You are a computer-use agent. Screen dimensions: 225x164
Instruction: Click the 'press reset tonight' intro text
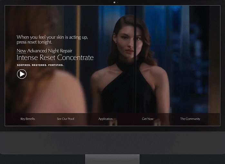[34, 42]
